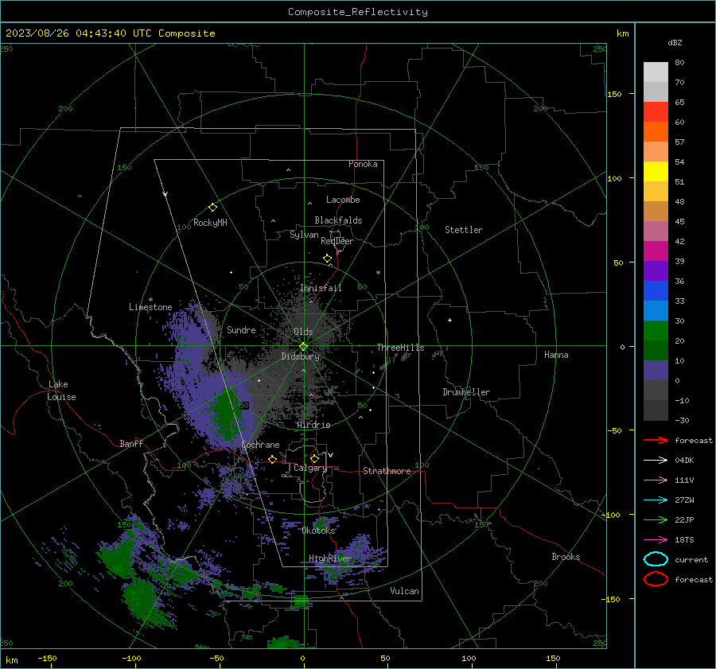Click the dBZ legend heading
This screenshot has height=669, width=716.
click(675, 42)
